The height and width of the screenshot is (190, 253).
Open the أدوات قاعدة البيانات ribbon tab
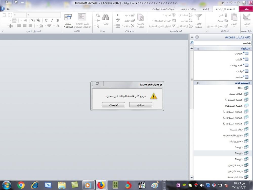(163, 9)
